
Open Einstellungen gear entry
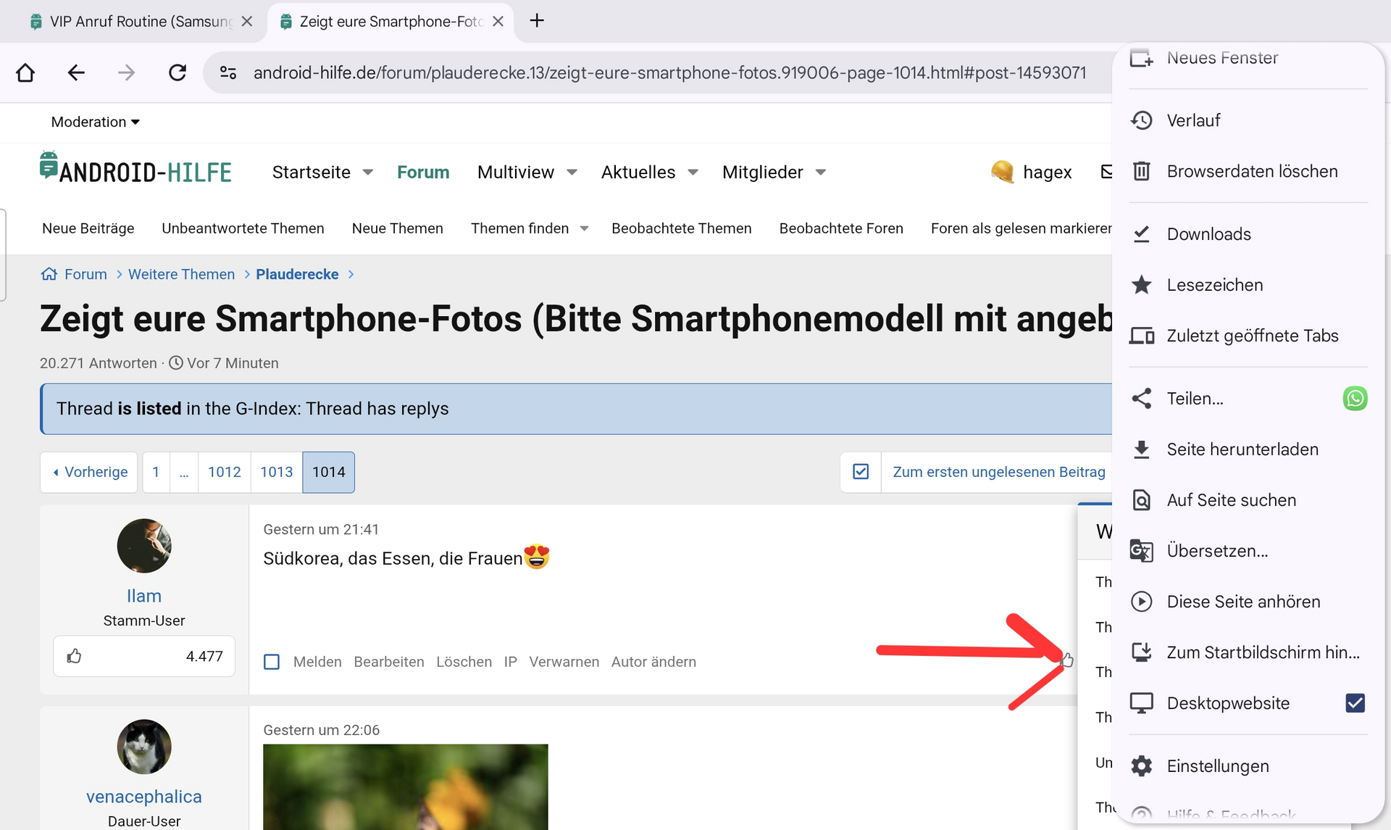pos(1217,766)
